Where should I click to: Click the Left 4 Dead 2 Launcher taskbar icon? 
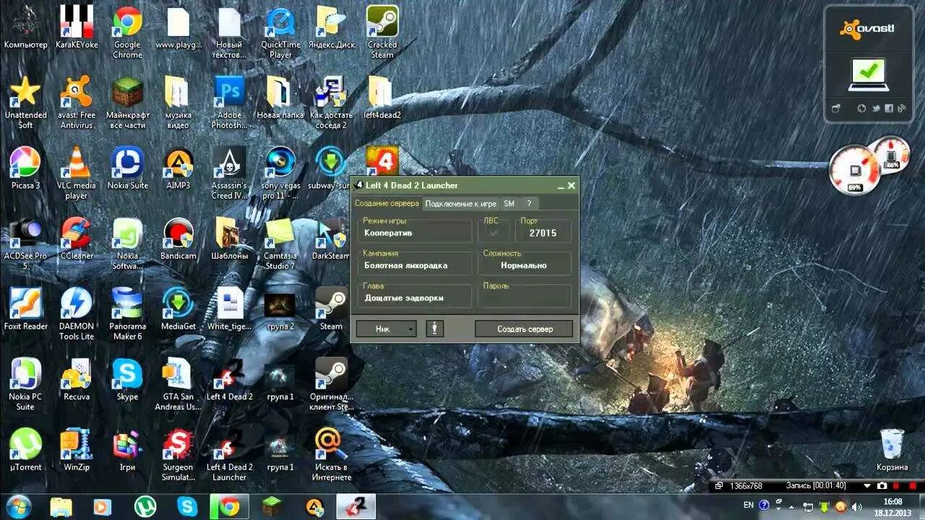click(x=357, y=506)
